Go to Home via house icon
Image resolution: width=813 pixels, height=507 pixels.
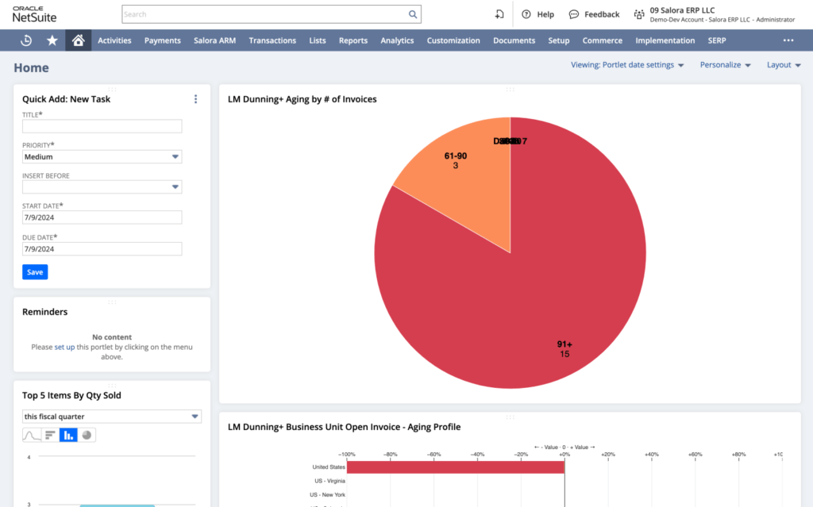[78, 40]
